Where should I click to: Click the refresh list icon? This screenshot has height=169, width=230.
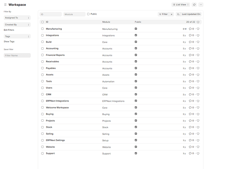[194, 4]
